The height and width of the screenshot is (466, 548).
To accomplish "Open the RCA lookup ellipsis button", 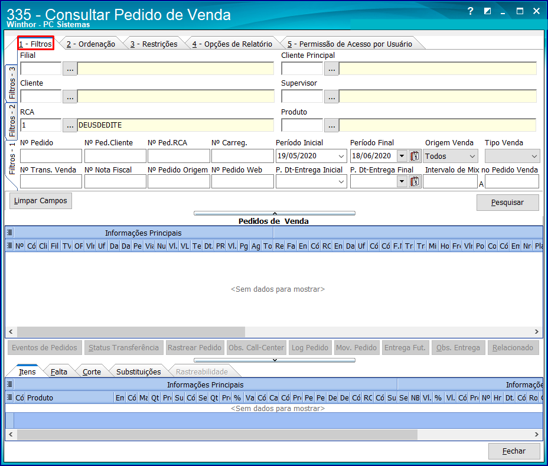I will [x=70, y=125].
